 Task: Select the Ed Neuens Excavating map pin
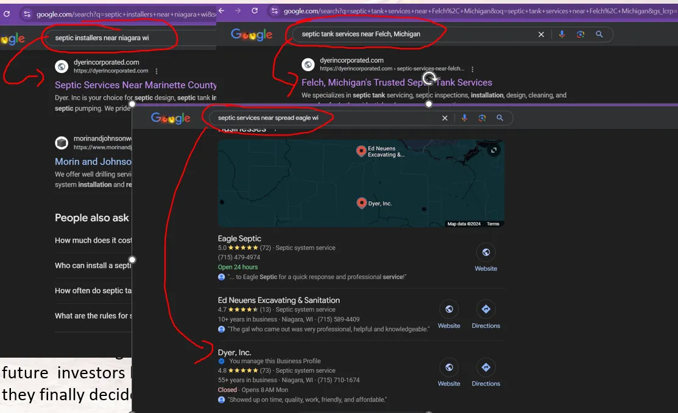tap(361, 151)
